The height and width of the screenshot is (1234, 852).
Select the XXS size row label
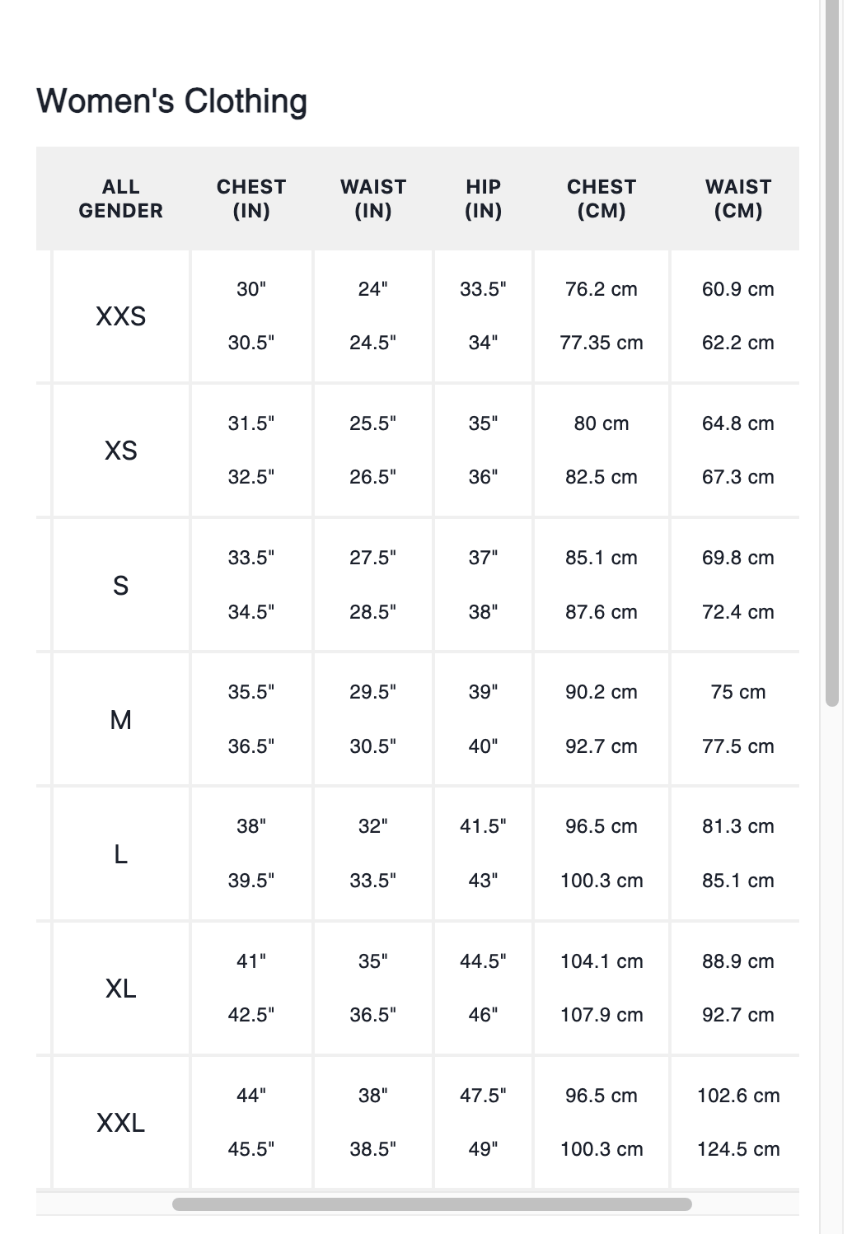pyautogui.click(x=121, y=316)
